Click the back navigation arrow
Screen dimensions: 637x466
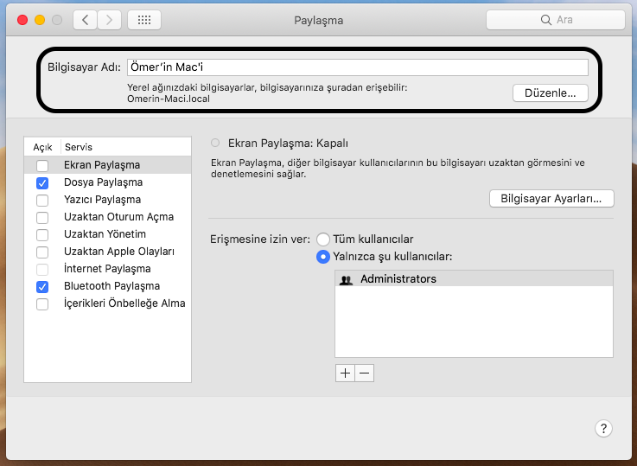click(85, 20)
